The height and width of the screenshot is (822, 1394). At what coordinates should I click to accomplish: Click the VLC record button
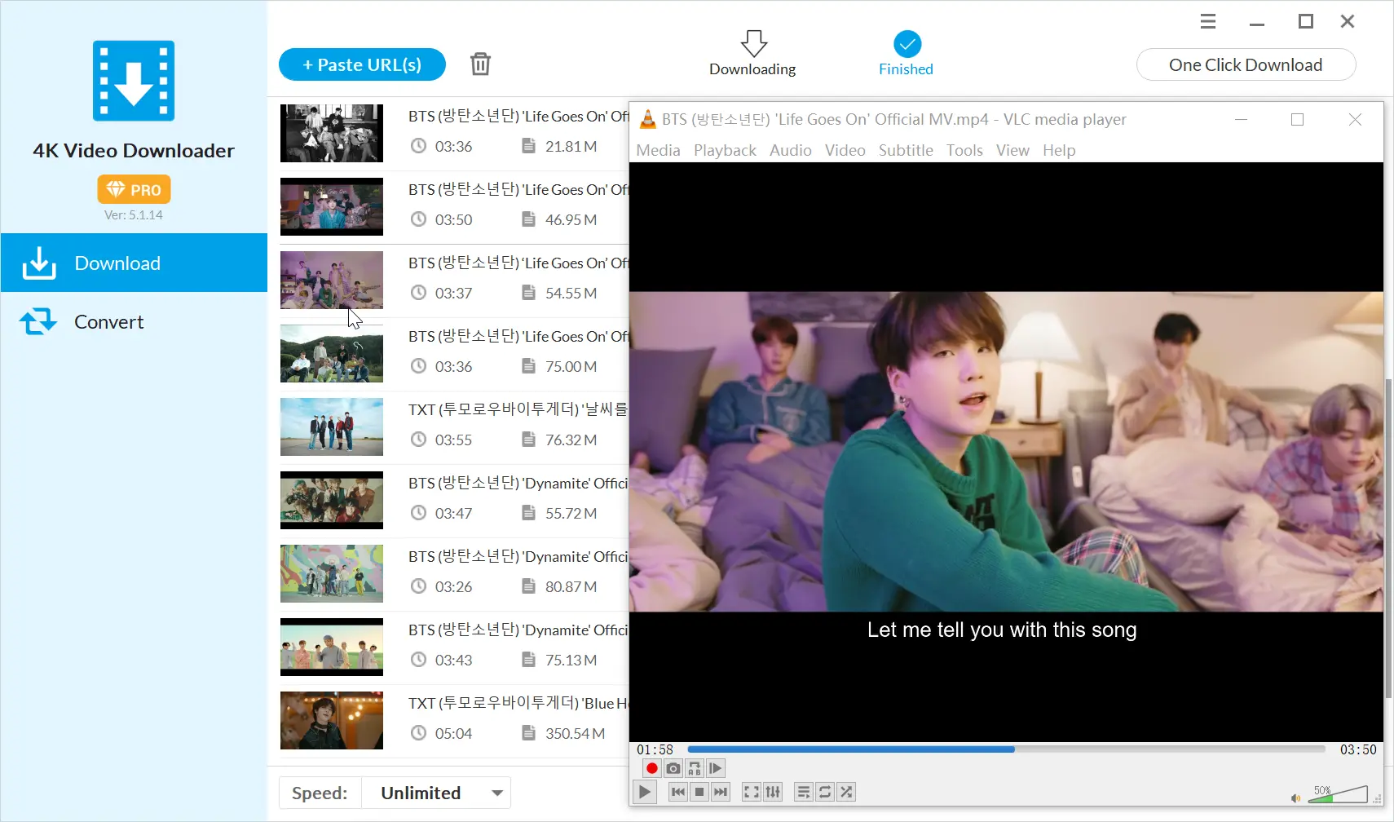pos(651,768)
